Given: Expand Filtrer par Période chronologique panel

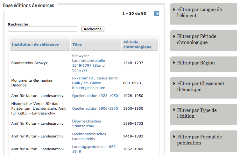Looking at the screenshot, I should (196, 40).
